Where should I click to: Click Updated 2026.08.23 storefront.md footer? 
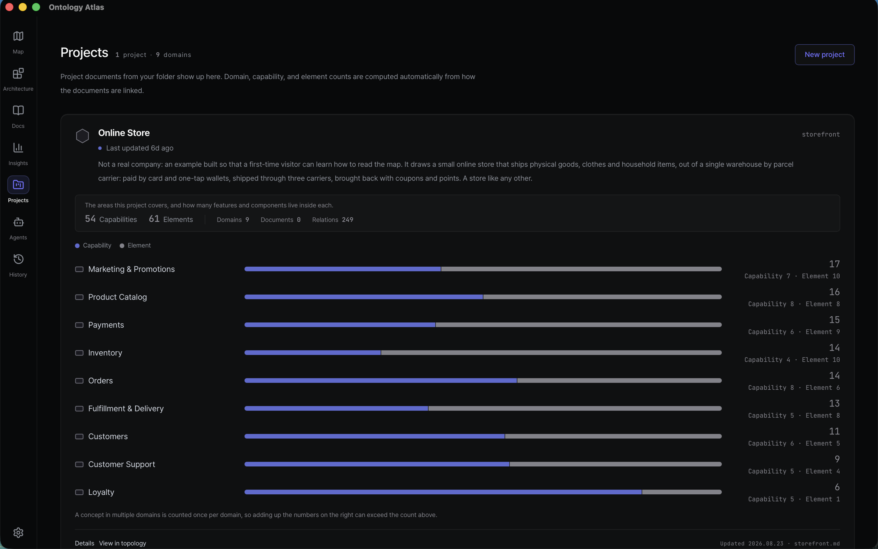point(780,544)
